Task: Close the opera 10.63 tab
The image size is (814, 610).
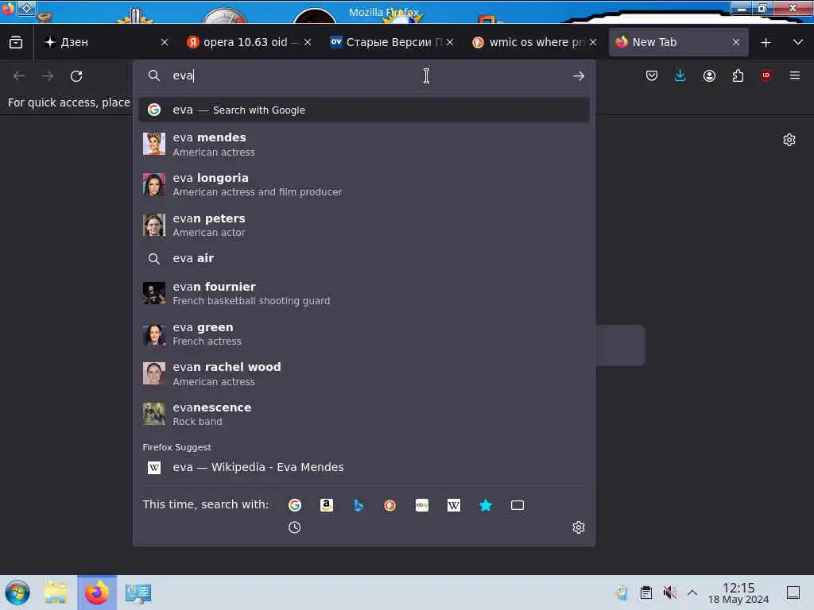Action: coord(308,43)
